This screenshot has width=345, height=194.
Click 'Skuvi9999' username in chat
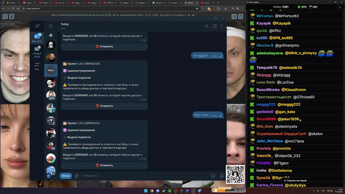(266, 119)
